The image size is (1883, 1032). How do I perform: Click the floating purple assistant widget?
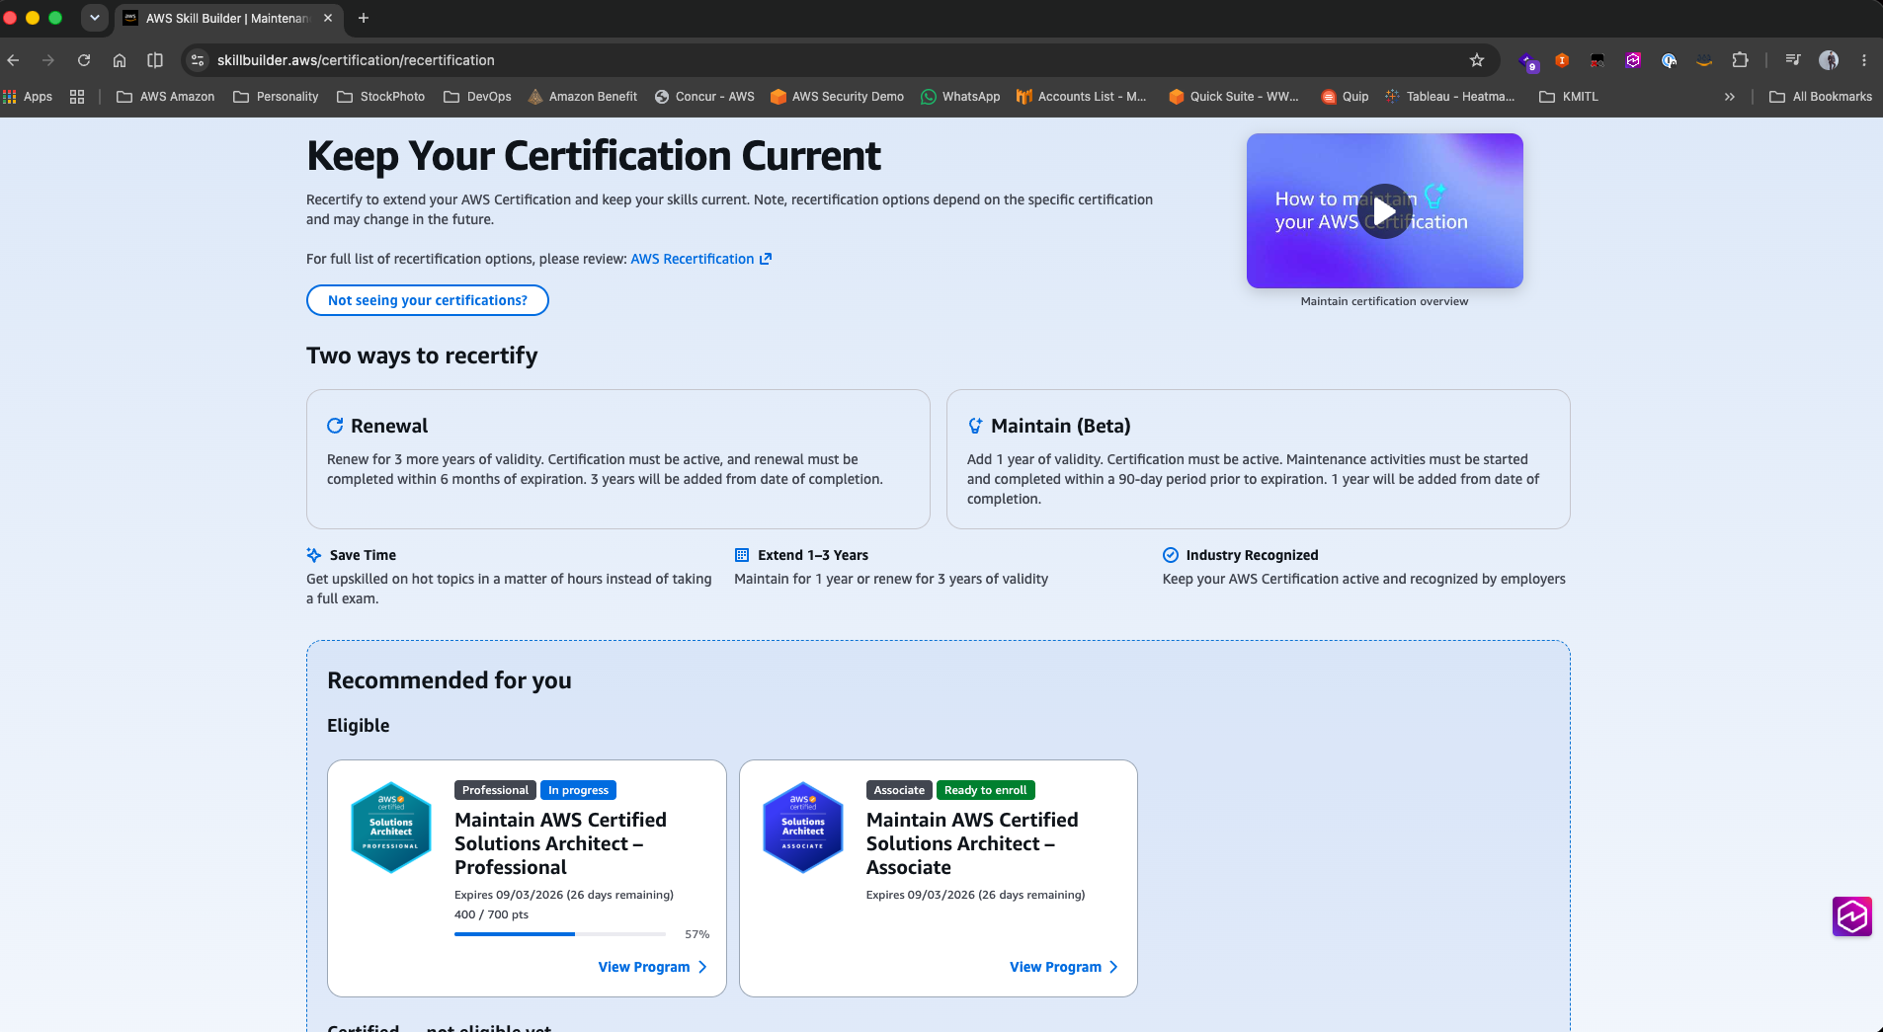(1852, 916)
